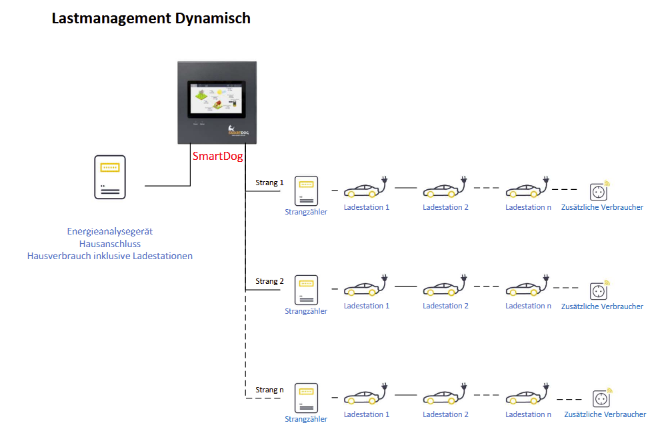This screenshot has height=447, width=648.
Task: Select Zusätzliche Verbraucher label in Strang 2
Action: coord(602,306)
